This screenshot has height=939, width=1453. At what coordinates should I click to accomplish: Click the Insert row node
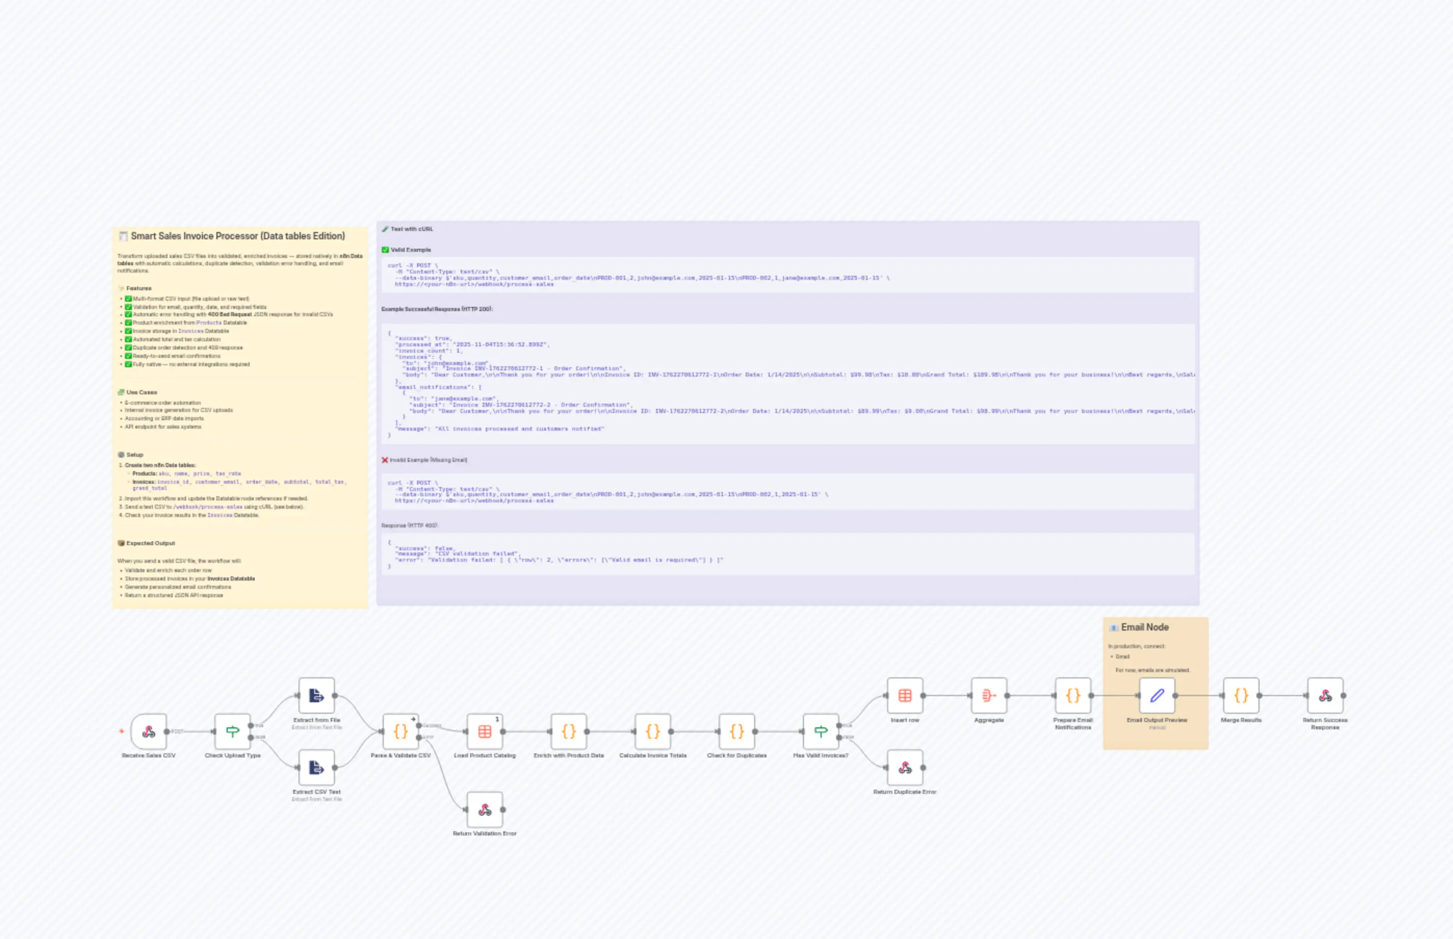click(x=905, y=695)
